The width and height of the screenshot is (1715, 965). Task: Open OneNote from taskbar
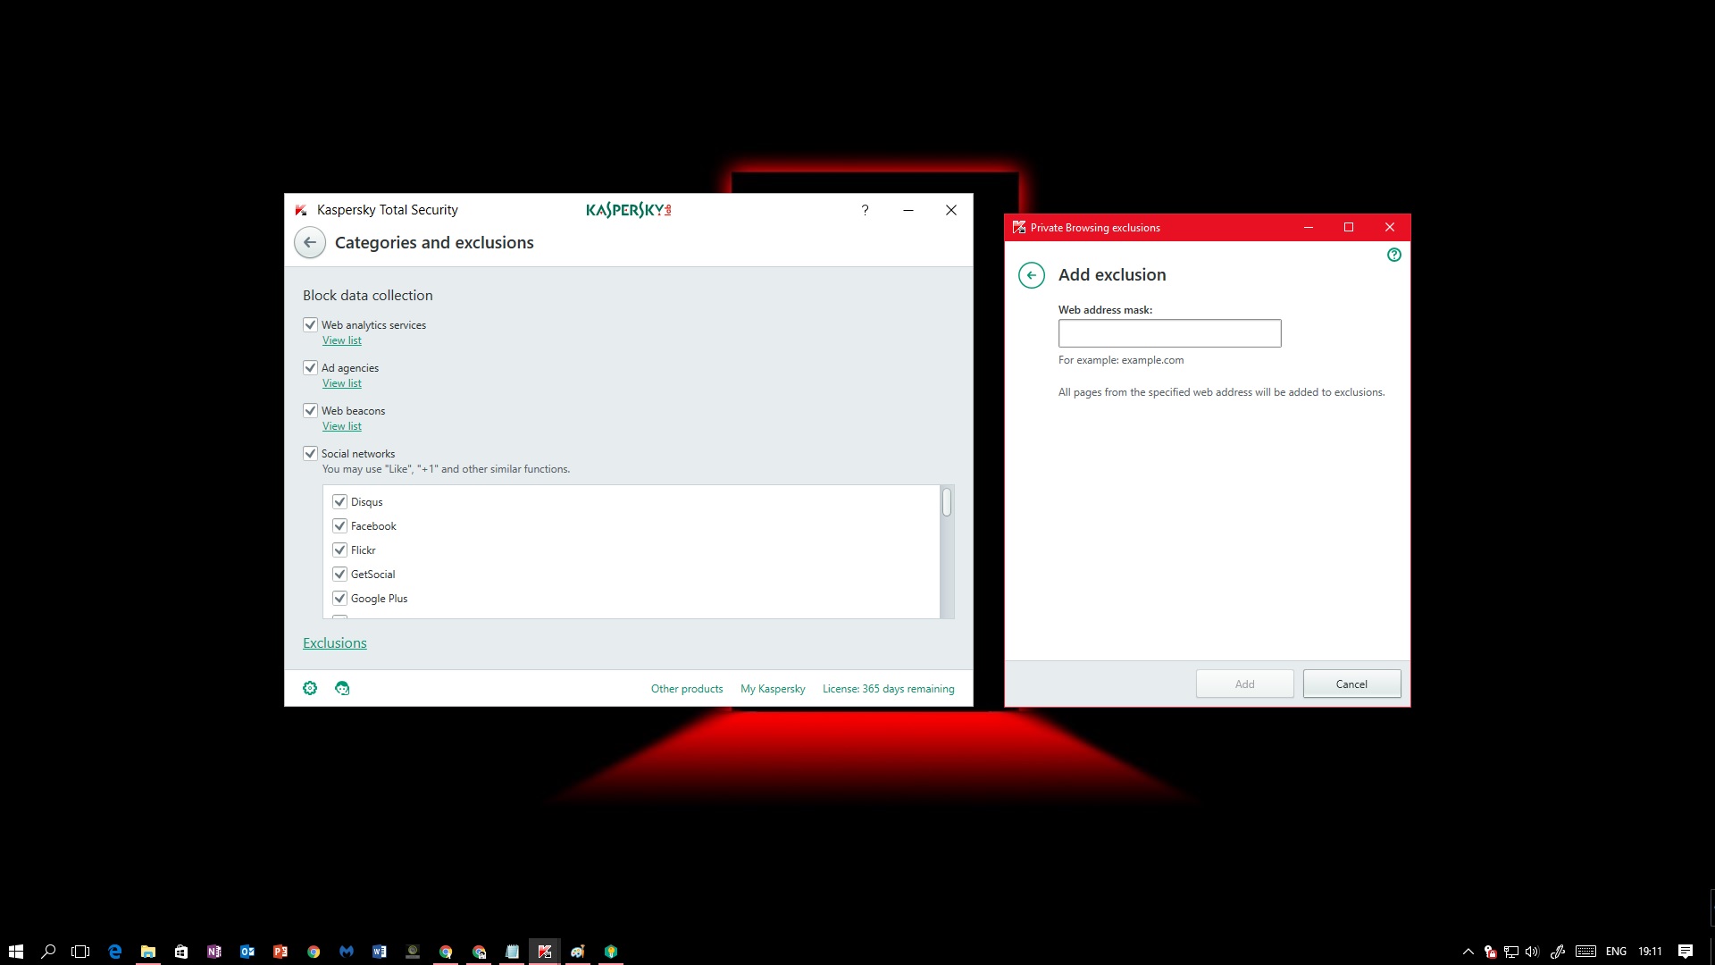point(214,952)
